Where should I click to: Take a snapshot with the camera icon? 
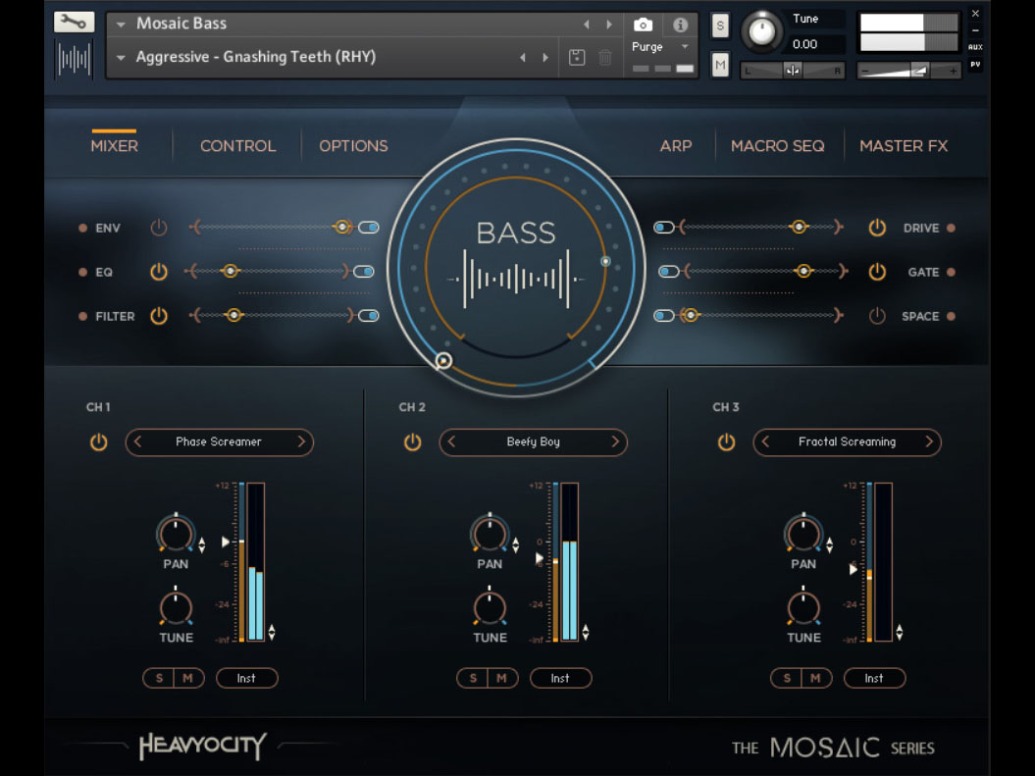tap(643, 26)
